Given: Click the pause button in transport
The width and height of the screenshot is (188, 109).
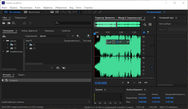Looking at the screenshot, I should (x=134, y=82).
